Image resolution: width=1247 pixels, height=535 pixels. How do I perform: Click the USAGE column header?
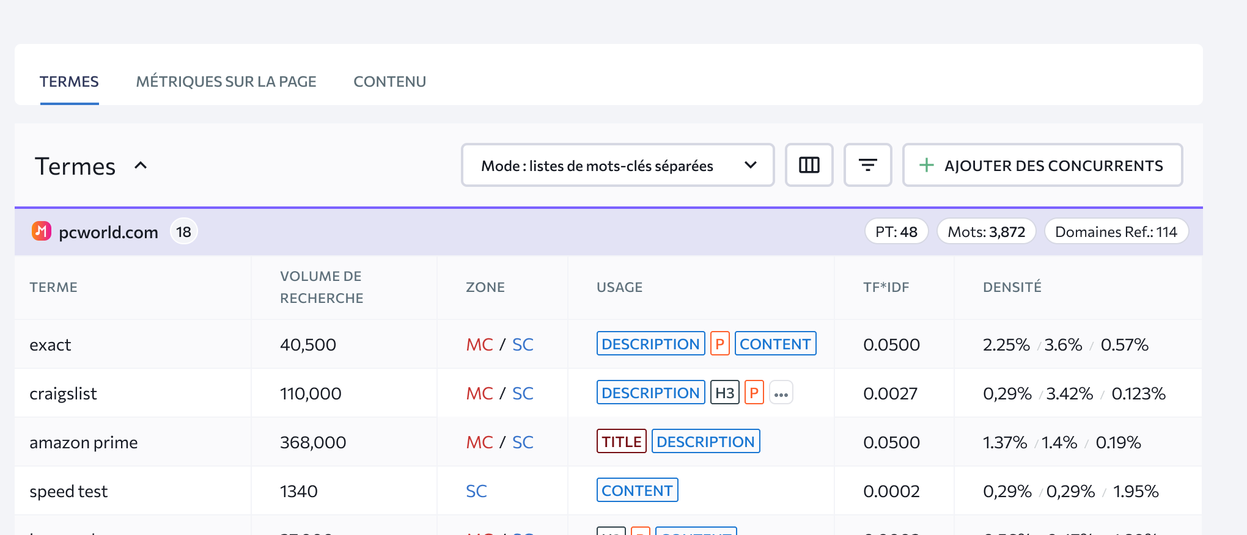(619, 287)
